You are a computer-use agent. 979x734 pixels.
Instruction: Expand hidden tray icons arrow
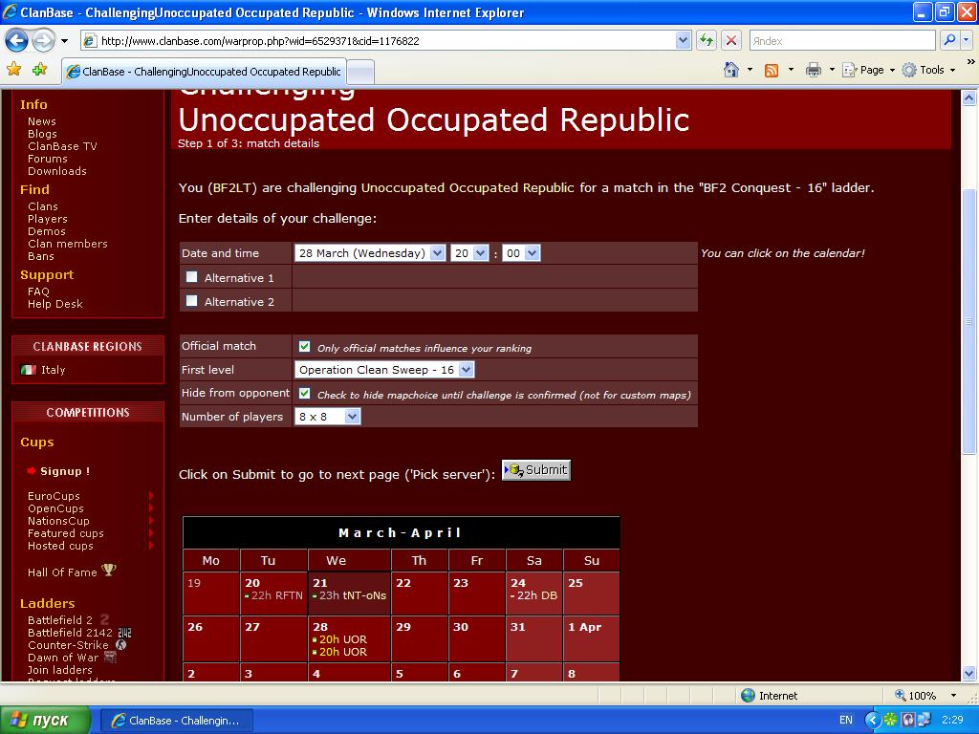click(x=872, y=720)
